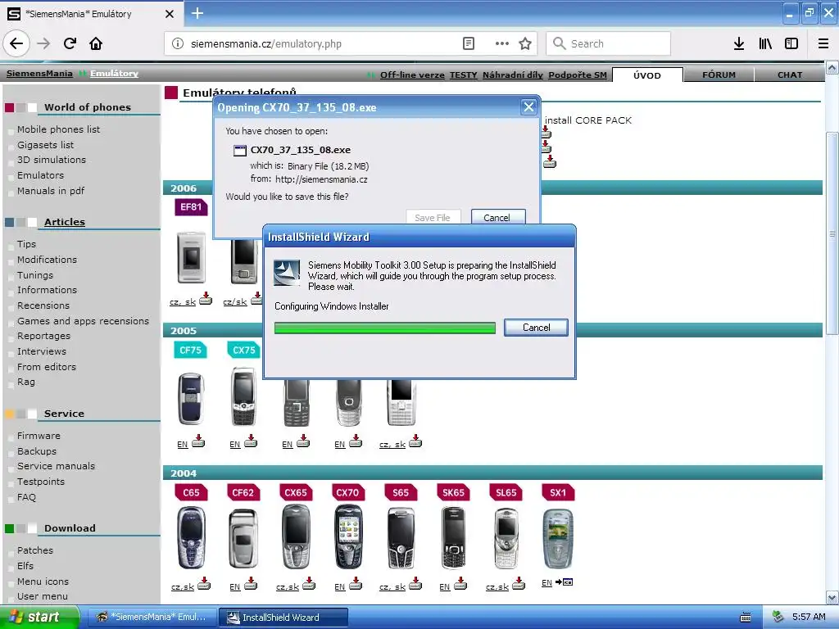Open page actions three-dot menu
Screen dimensions: 839x629
[x=502, y=43]
